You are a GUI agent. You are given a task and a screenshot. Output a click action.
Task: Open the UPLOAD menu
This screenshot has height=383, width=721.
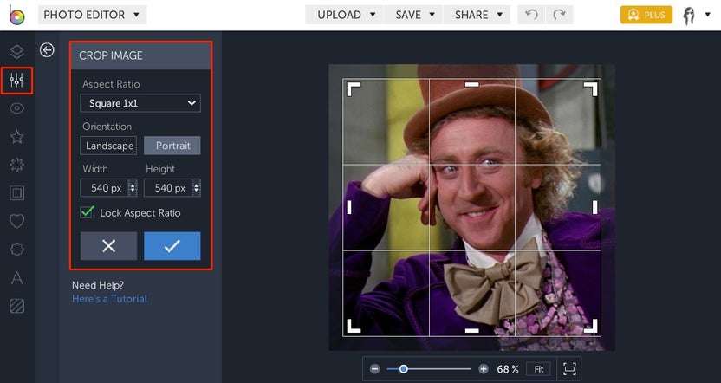(x=346, y=15)
